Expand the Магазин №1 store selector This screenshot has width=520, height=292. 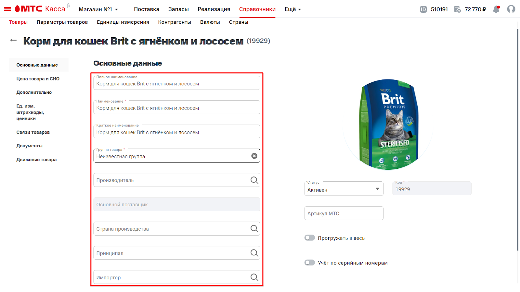click(98, 9)
